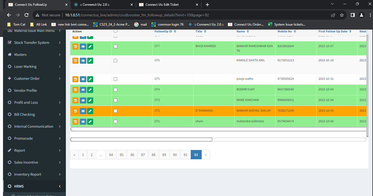The height and width of the screenshot is (196, 373).
Task: Click previous page arrow in pagination
Action: 74,155
